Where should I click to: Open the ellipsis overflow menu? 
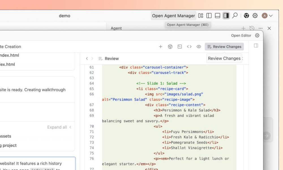(x=261, y=28)
